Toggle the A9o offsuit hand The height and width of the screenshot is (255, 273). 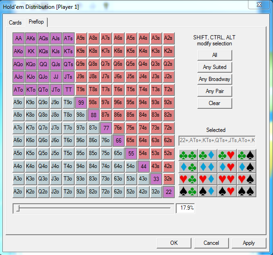tap(19, 102)
